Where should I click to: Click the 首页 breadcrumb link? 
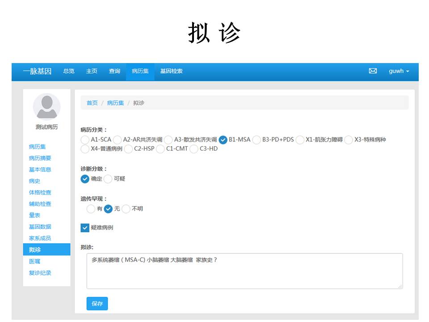point(92,103)
